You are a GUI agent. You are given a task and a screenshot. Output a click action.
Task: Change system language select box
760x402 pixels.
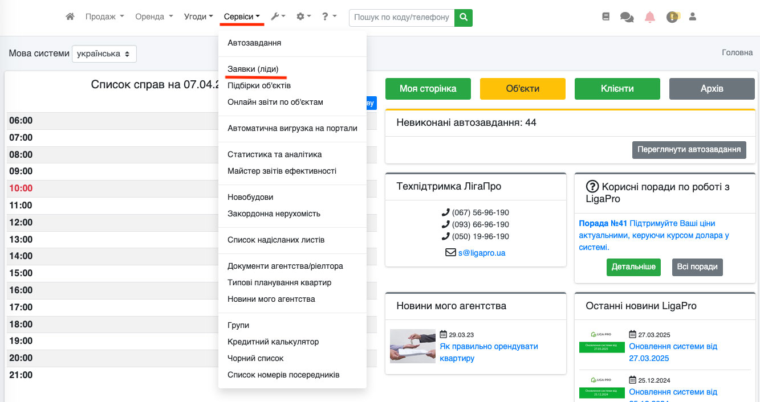point(104,54)
